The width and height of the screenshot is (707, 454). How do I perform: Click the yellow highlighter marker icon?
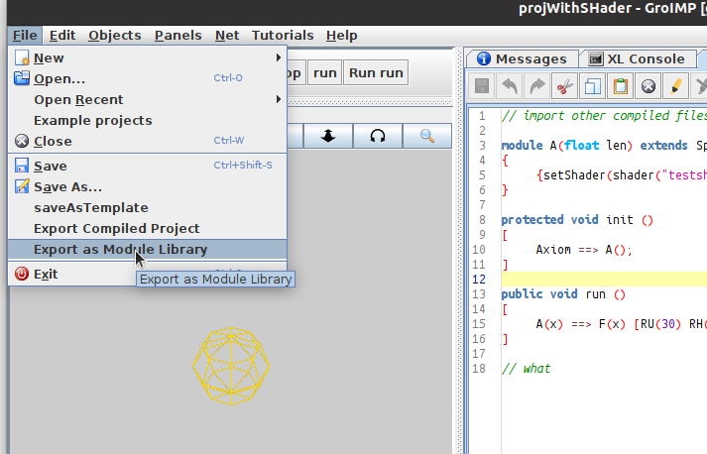tap(677, 86)
